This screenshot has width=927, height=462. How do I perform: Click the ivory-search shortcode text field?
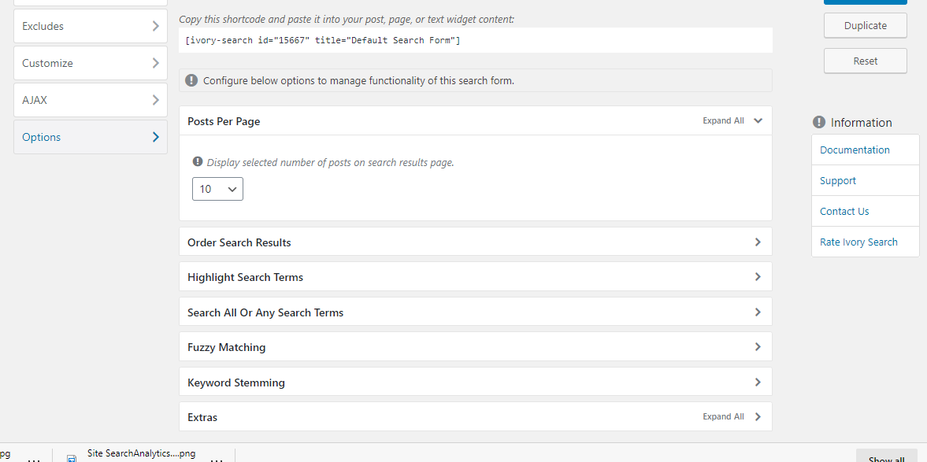tap(475, 40)
